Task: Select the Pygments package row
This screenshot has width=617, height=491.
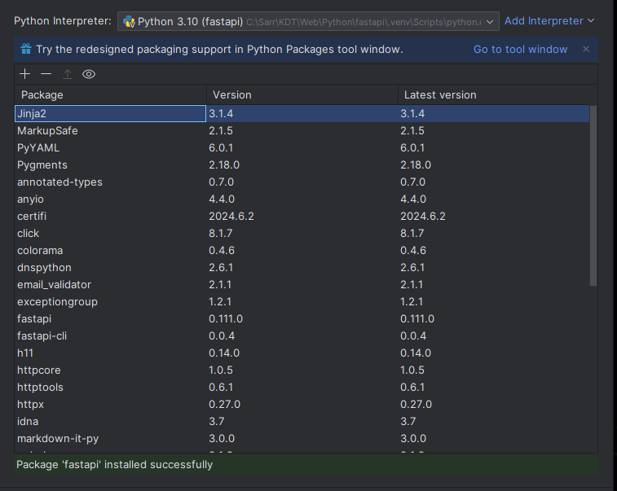Action: [x=302, y=164]
